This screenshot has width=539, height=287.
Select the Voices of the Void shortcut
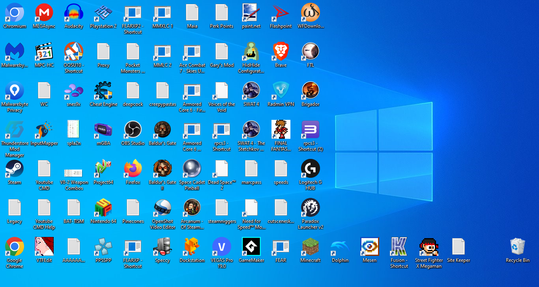click(222, 91)
